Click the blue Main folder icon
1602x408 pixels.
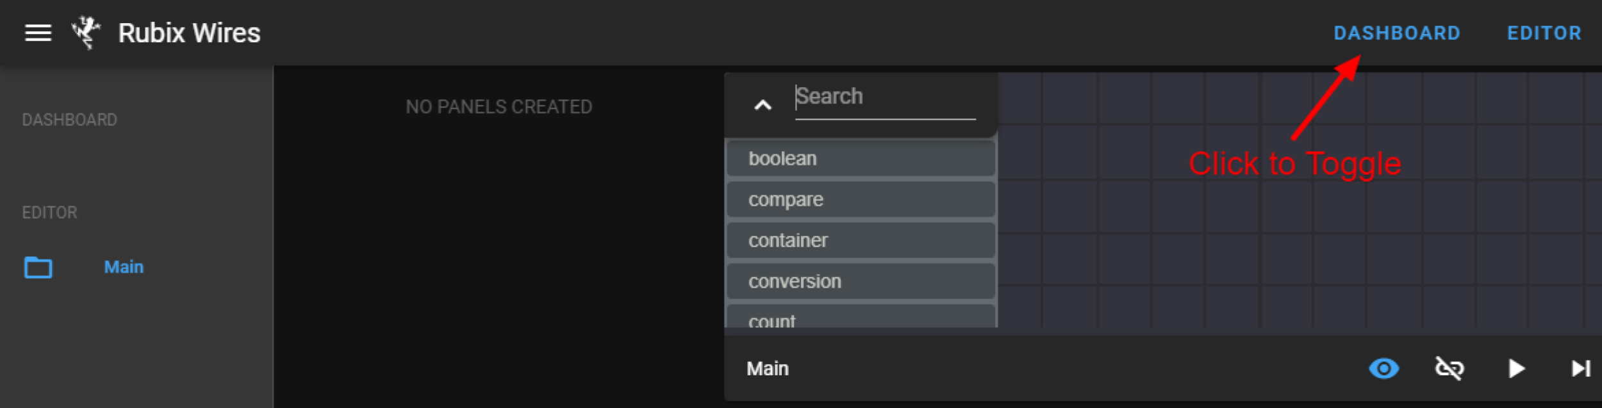point(38,267)
